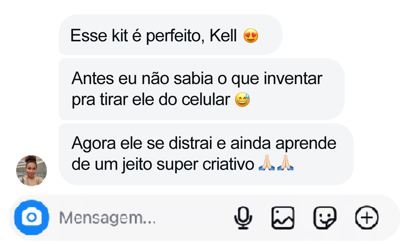
Task: Open the camera from the blue button
Action: tap(31, 218)
